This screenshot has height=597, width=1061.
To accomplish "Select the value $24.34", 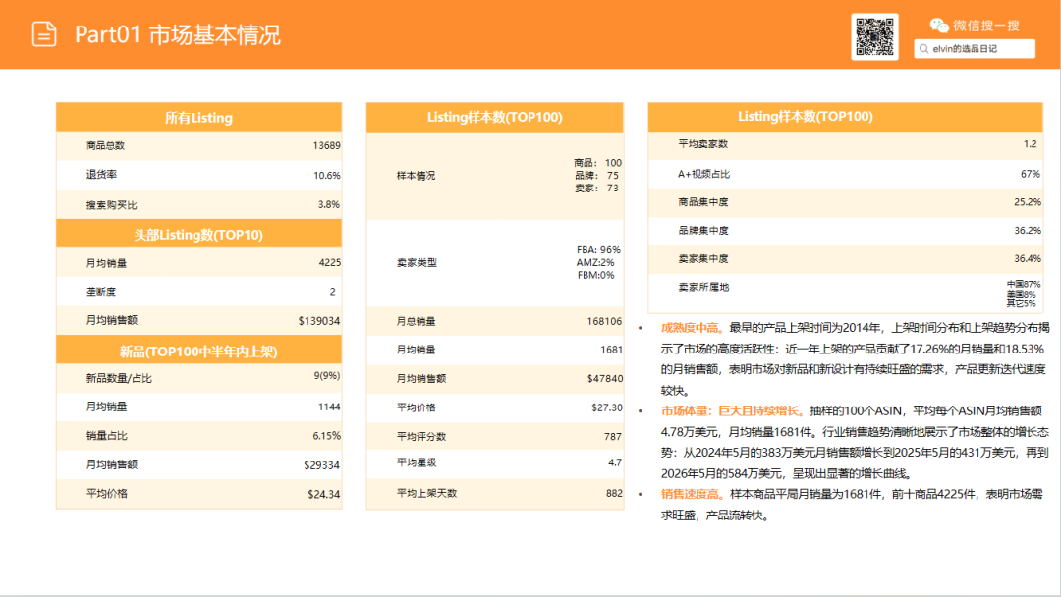I will (324, 494).
